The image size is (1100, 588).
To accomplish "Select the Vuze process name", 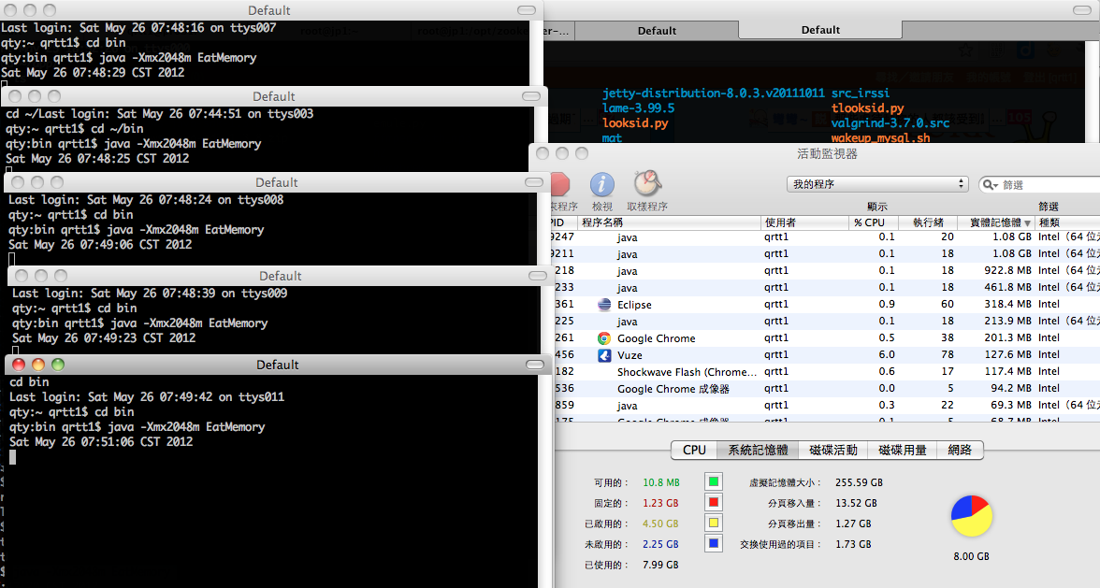I will pos(630,355).
